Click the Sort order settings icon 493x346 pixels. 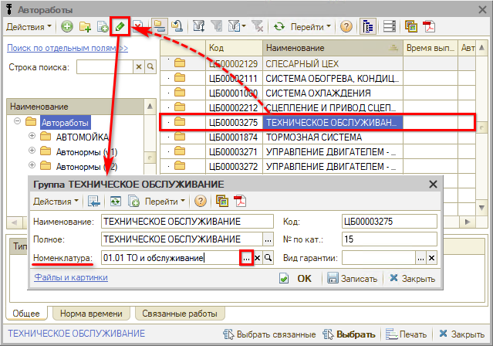pyautogui.click(x=199, y=26)
